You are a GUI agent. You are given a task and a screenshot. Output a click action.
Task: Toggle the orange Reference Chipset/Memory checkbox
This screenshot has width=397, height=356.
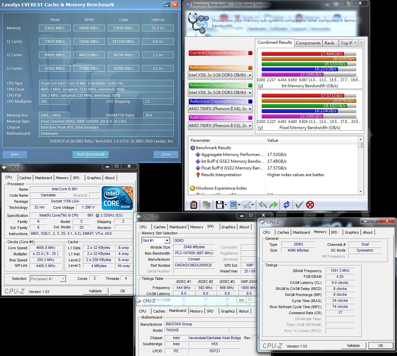250,68
